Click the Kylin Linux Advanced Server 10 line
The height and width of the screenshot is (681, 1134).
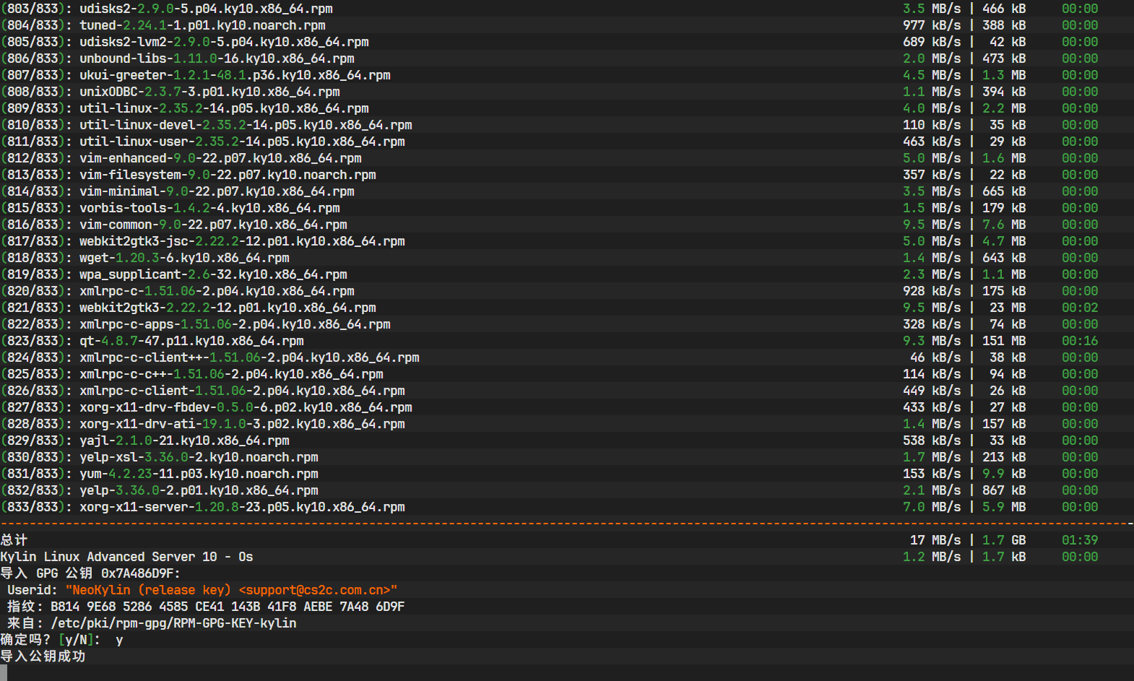click(x=126, y=557)
